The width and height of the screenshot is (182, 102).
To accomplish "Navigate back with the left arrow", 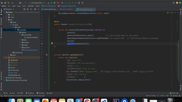I will tap(13, 3).
